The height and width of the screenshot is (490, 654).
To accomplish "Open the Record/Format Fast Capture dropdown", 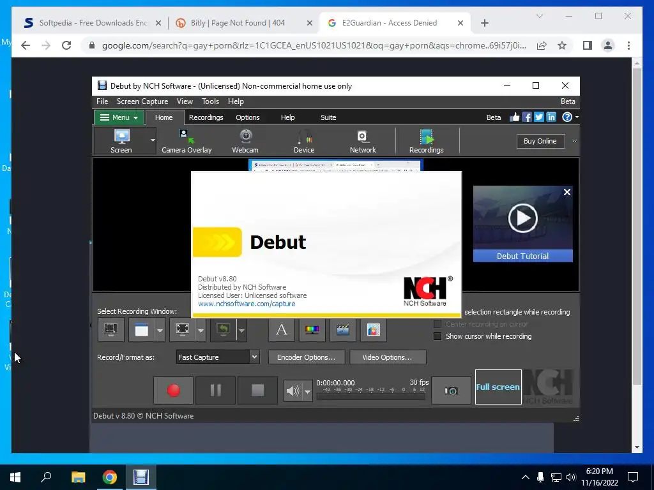I will (x=218, y=357).
